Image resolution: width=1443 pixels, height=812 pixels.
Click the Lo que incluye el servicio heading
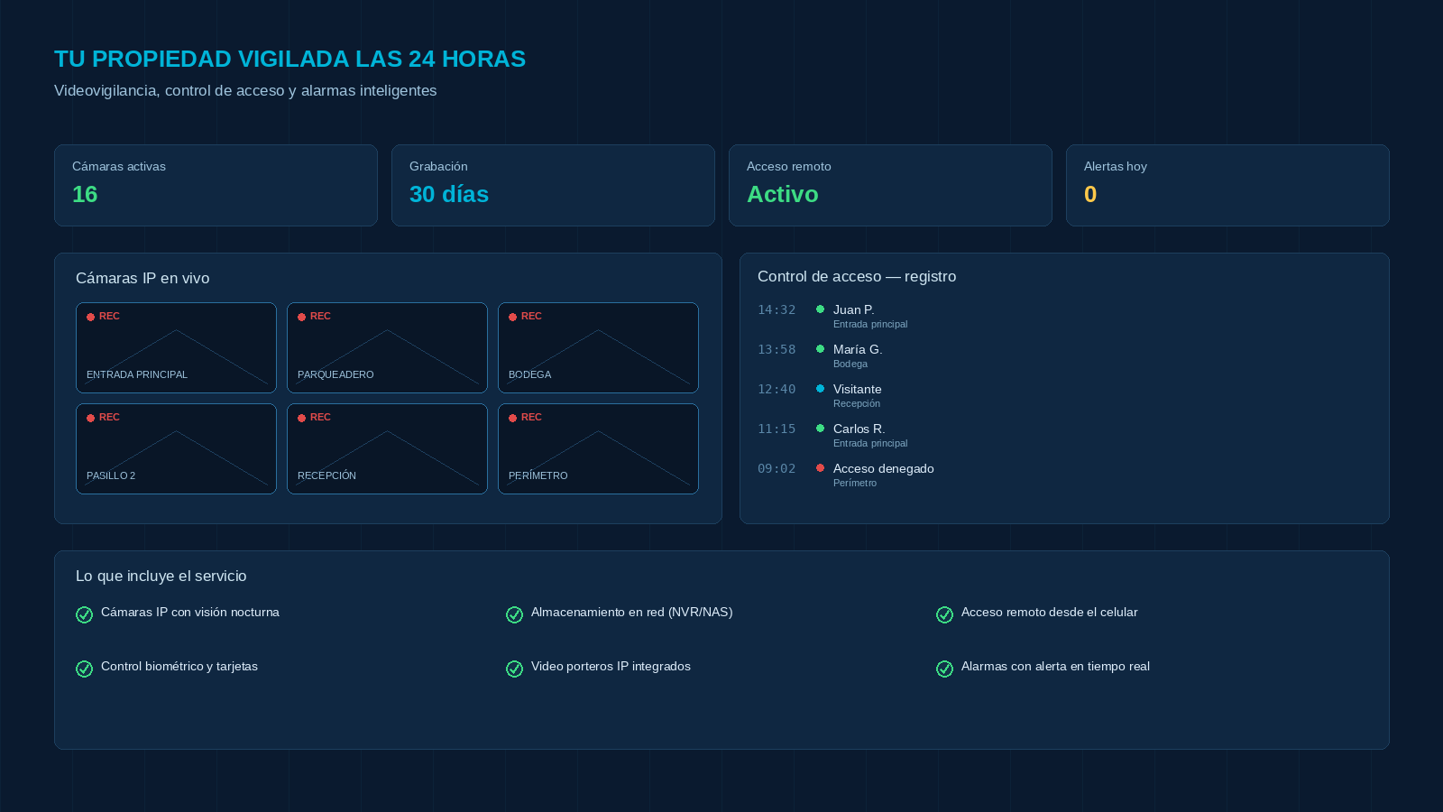coord(161,576)
